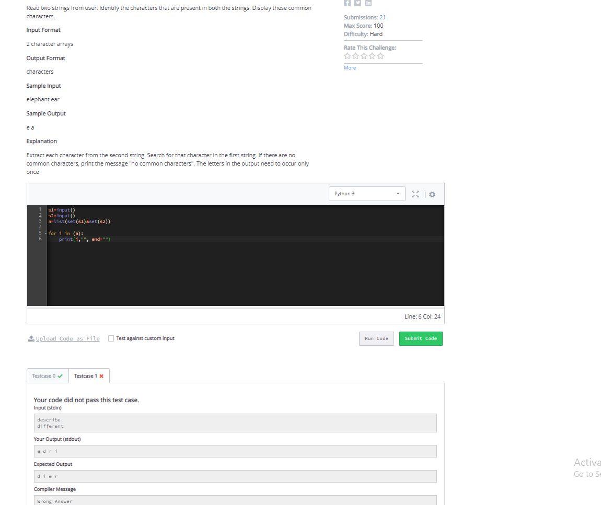Give the challenge a five-star rating
Image resolution: width=601 pixels, height=505 pixels.
tap(381, 56)
